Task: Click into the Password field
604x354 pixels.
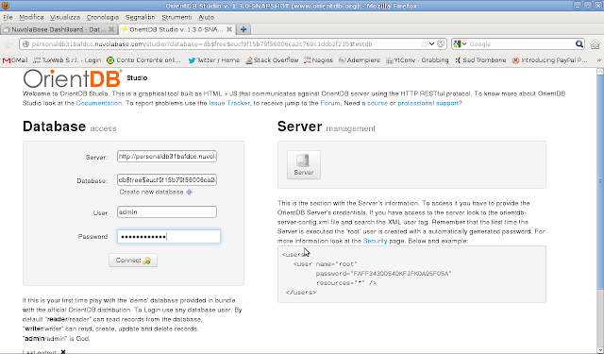Action: tap(169, 237)
